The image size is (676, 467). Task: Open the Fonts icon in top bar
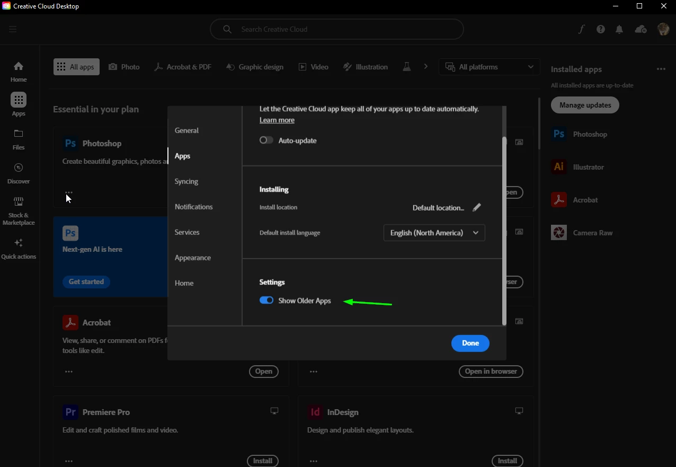[581, 29]
